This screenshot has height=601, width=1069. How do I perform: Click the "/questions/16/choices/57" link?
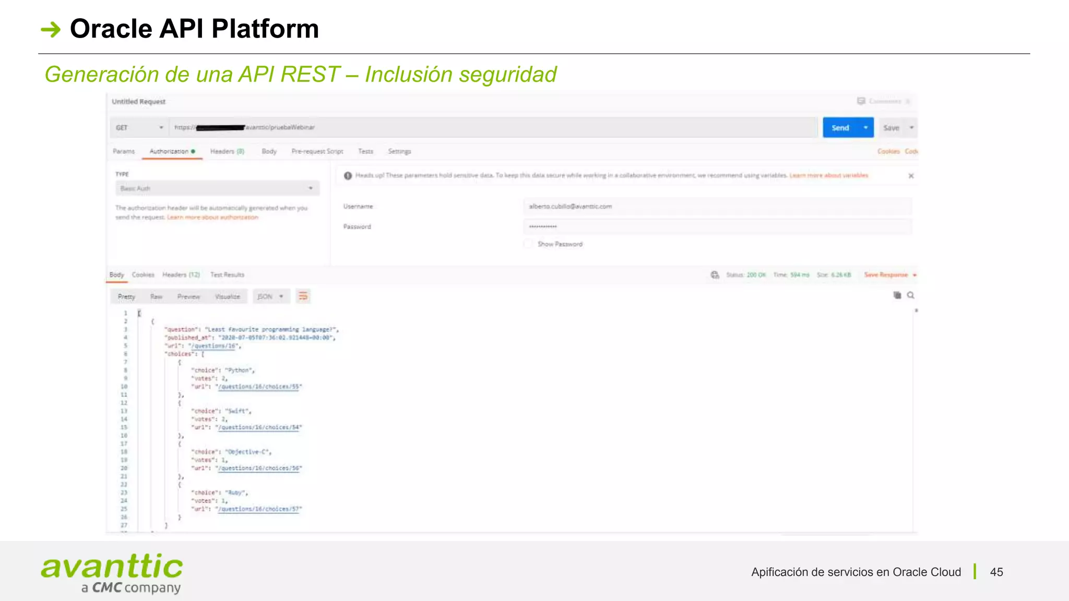point(259,509)
